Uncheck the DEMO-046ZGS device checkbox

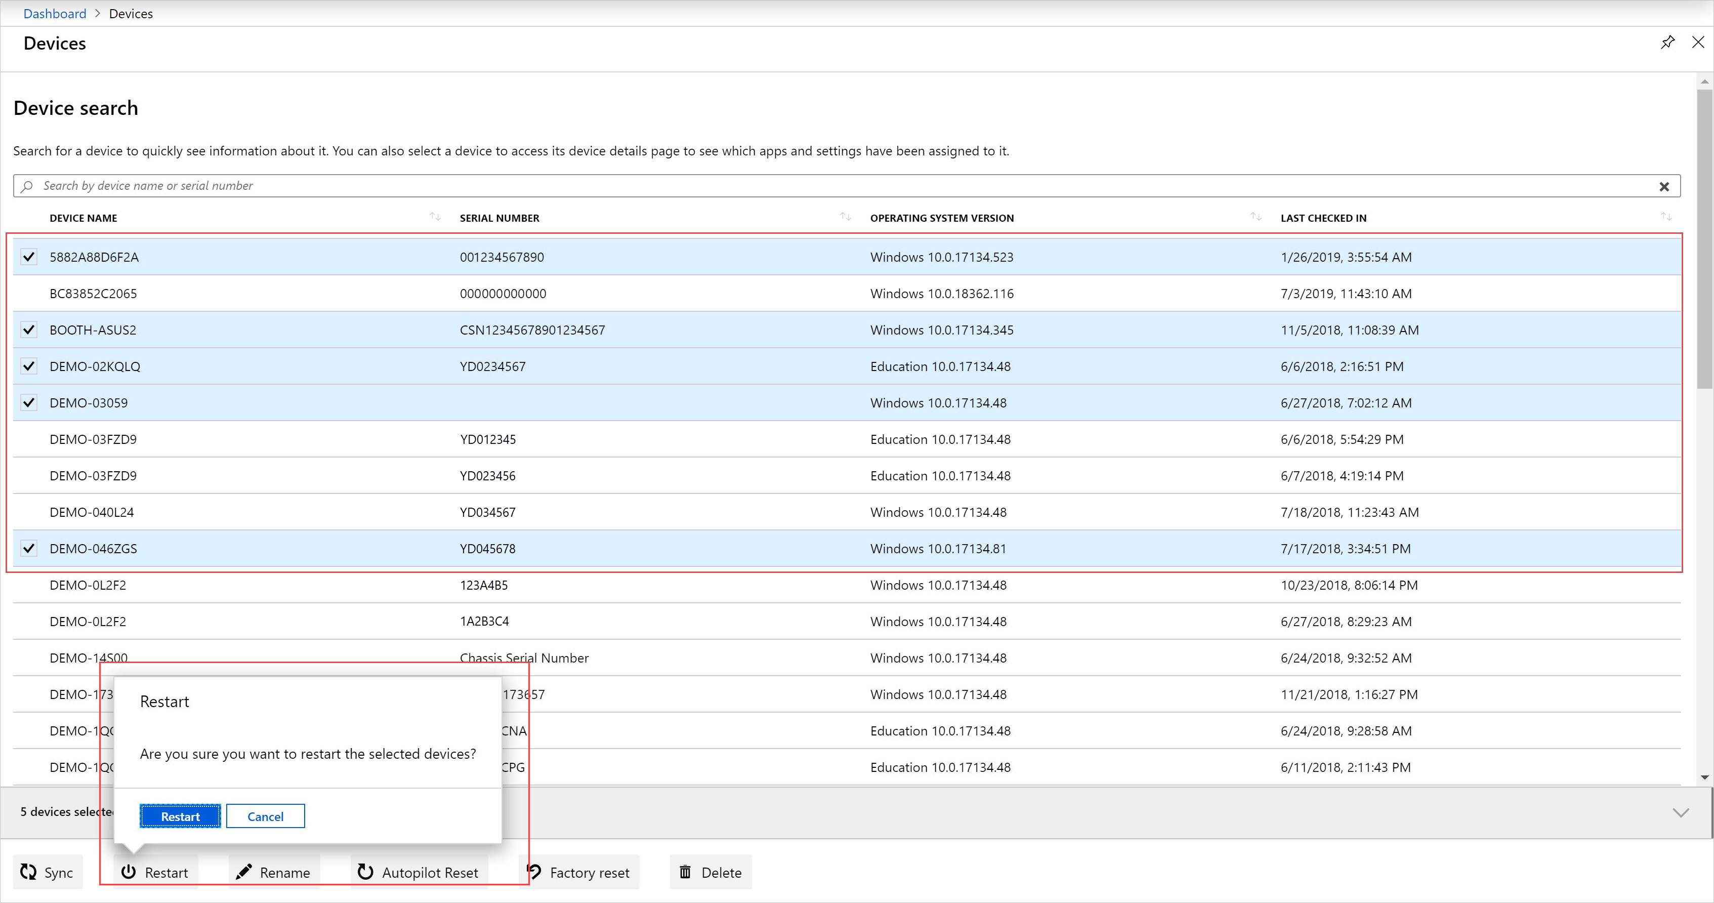29,548
